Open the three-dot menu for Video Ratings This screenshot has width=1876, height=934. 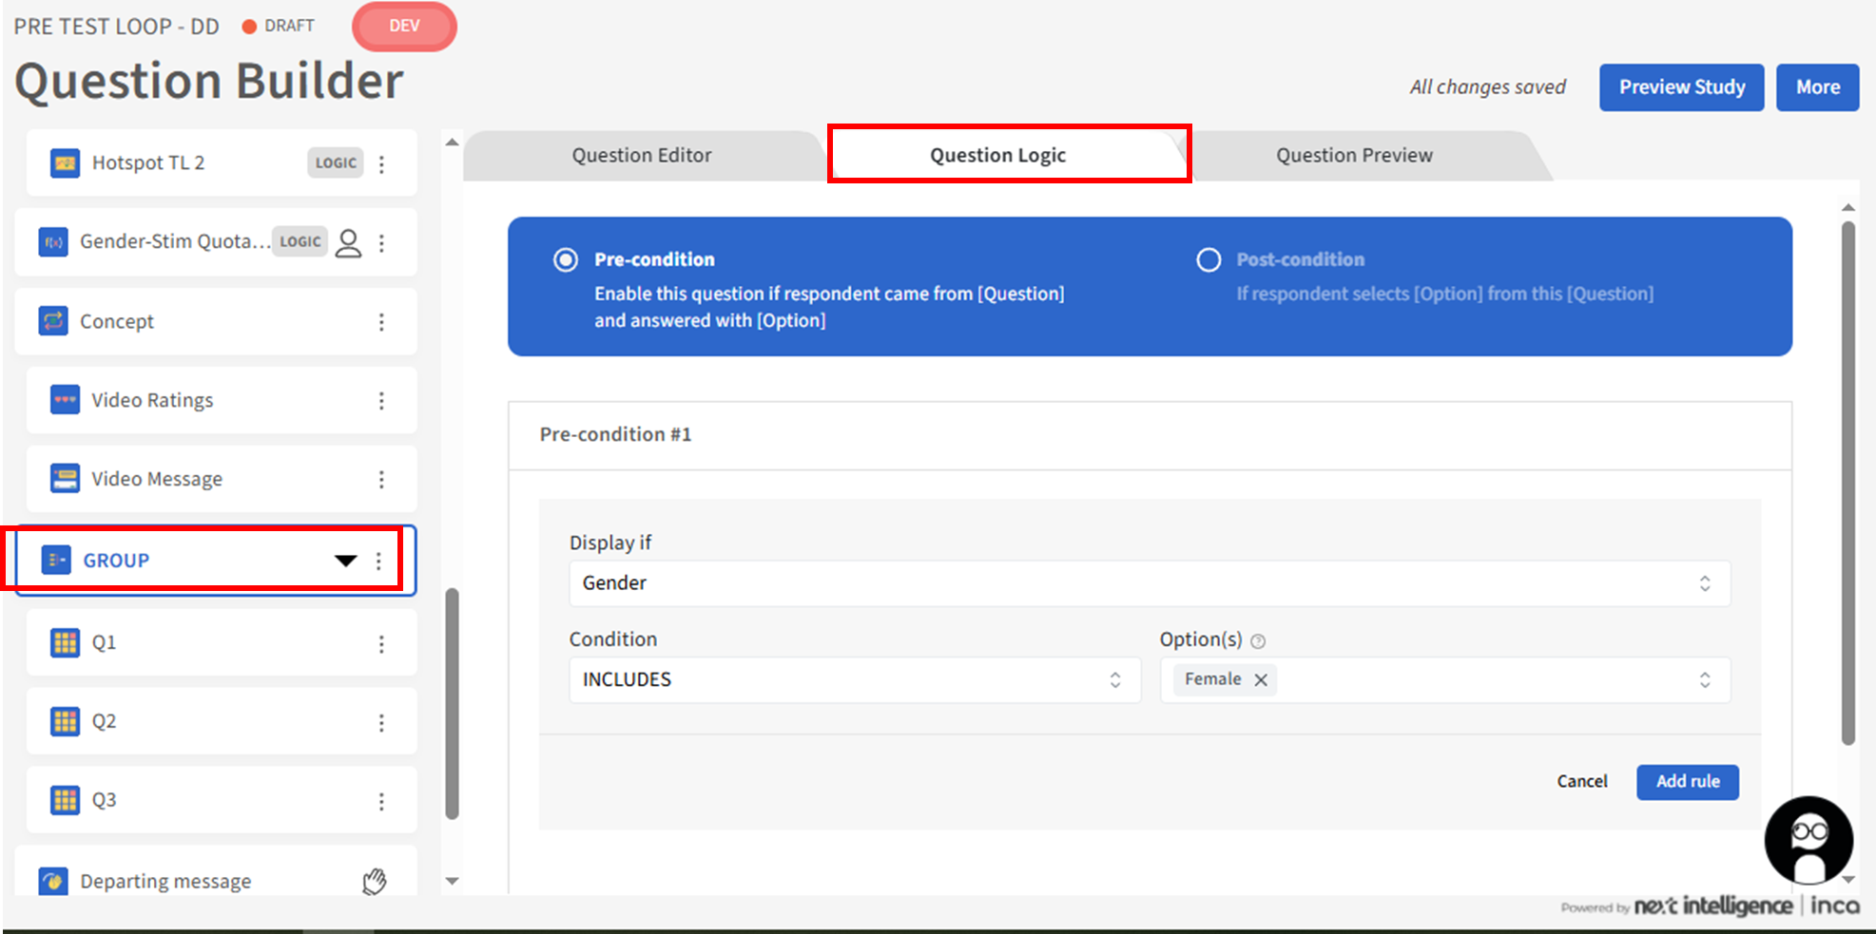[381, 401]
